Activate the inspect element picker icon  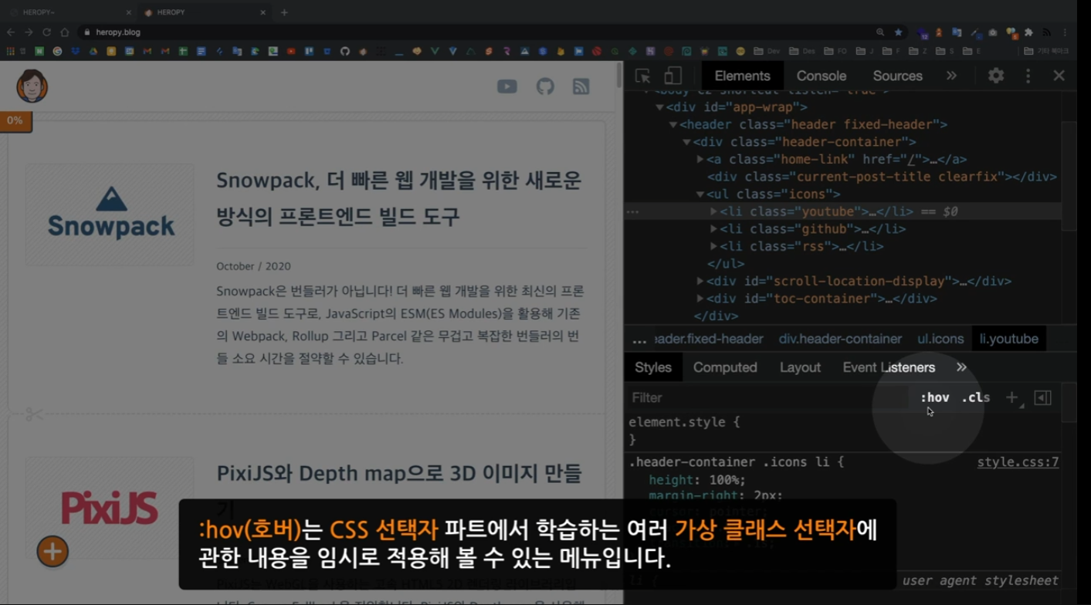tap(642, 76)
